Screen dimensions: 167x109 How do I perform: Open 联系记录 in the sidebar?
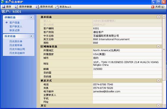pos(15,30)
